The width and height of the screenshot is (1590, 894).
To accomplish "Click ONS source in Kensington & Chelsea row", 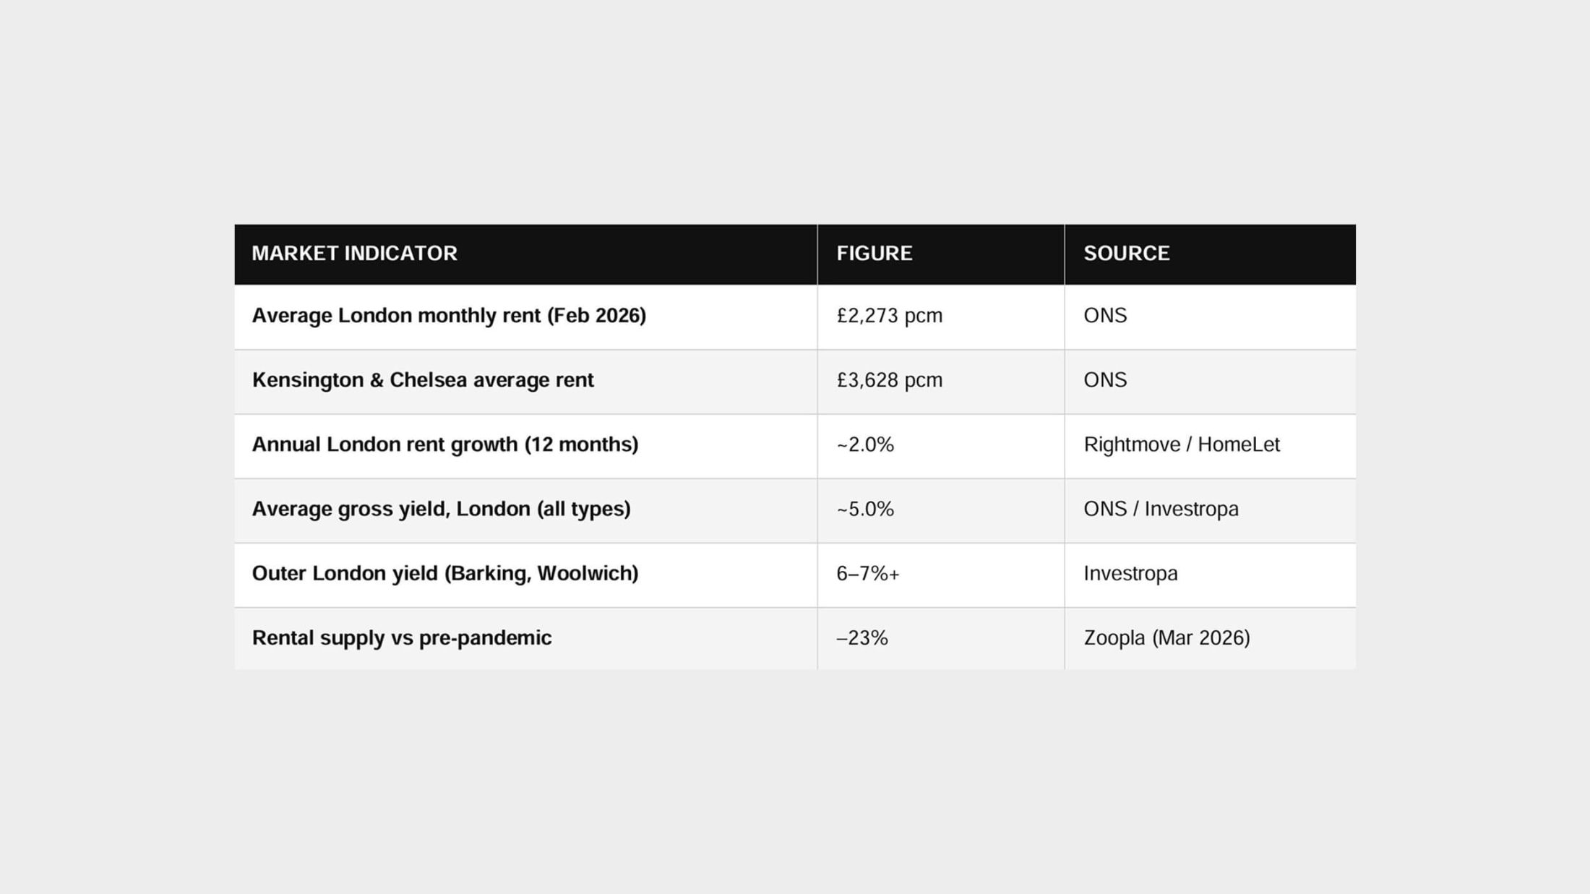I will click(x=1105, y=380).
